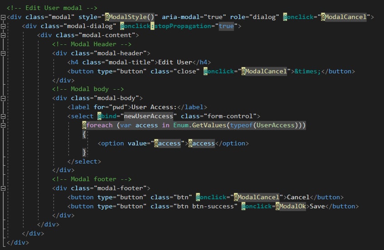Click the 'Cancel' button label text
Screen dimensions: 384x250
pyautogui.click(x=298, y=197)
